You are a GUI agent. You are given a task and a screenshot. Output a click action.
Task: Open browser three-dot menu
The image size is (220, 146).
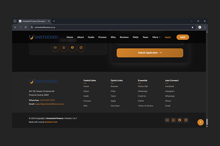click(x=205, y=27)
